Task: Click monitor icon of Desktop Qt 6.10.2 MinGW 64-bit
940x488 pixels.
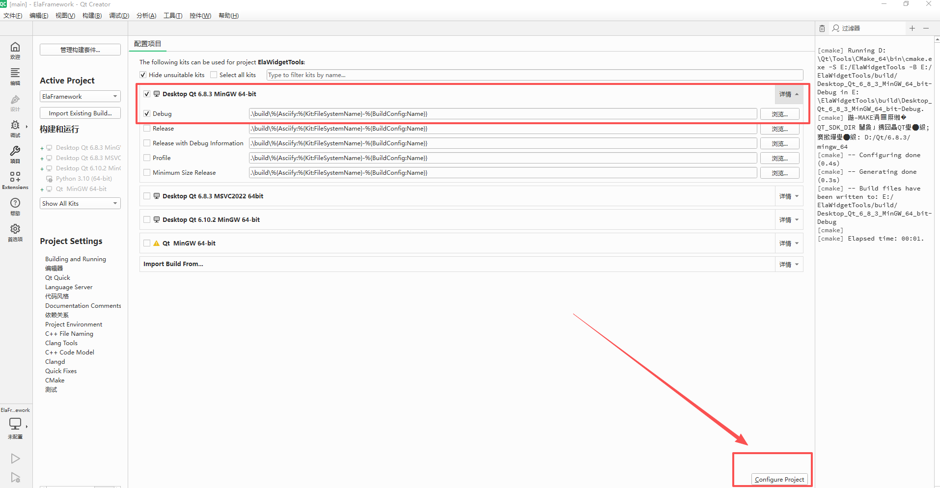Action: [x=156, y=219]
